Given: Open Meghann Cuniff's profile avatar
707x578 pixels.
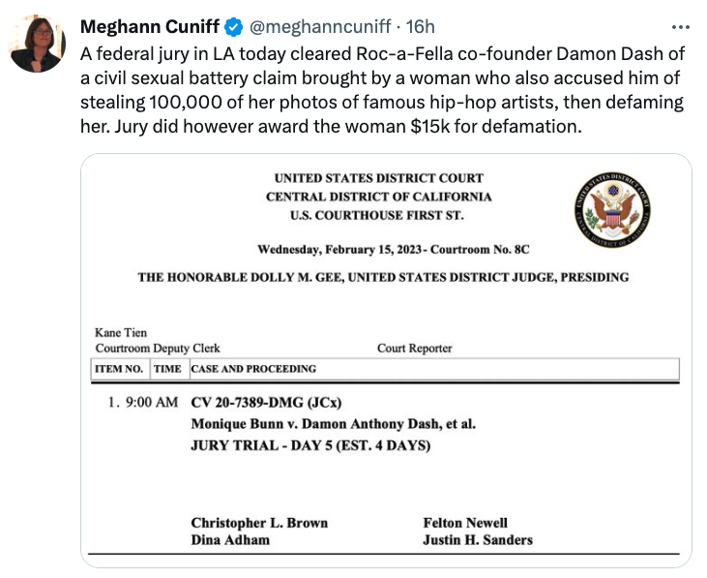Looking at the screenshot, I should [38, 44].
